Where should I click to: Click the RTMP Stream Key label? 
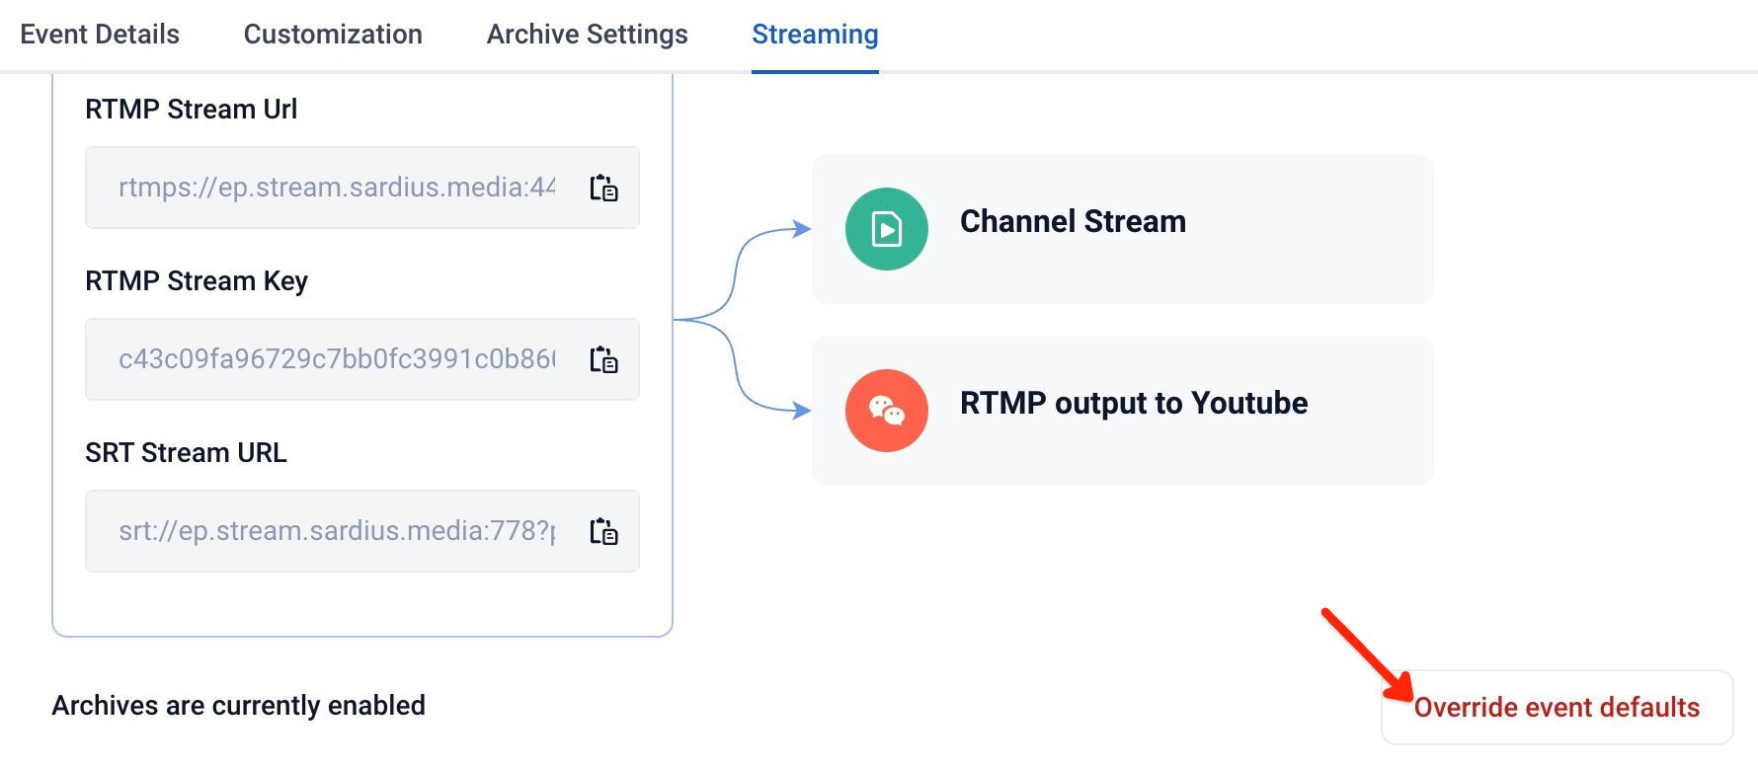click(x=197, y=281)
